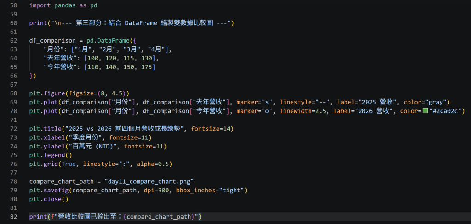
Task: Click the closing '})' on line 66
Action: (33, 76)
